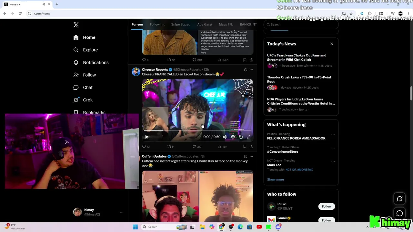Screen dimensions: 413x232
Task: Reply to Cheesur Reports post
Action: (146, 147)
